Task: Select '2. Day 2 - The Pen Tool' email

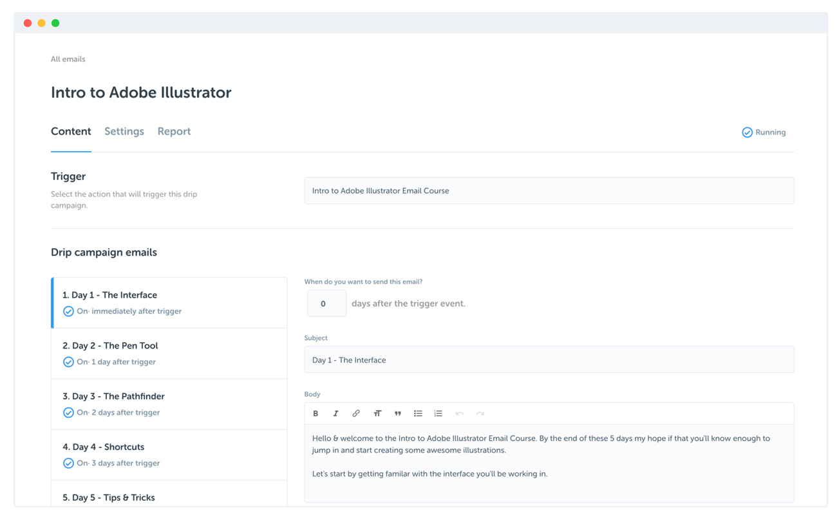Action: 169,354
